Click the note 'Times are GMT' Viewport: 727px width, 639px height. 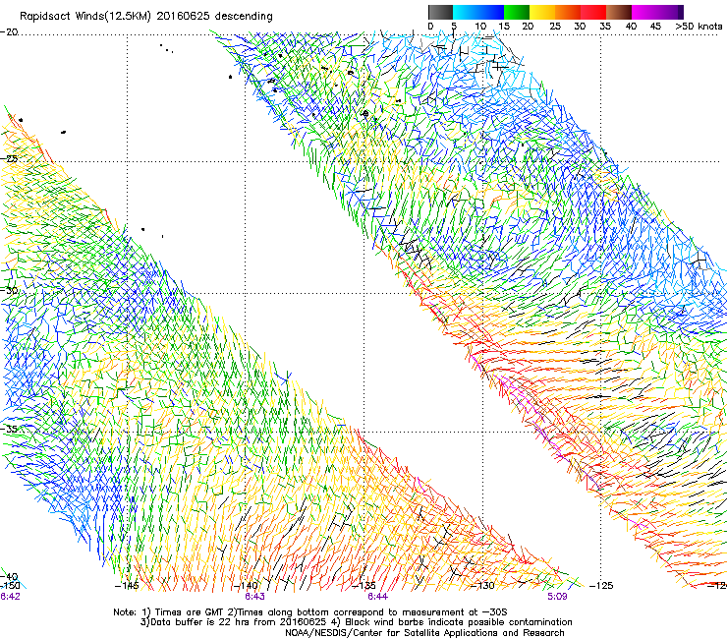click(x=188, y=612)
